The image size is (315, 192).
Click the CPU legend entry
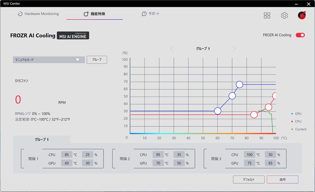(x=297, y=121)
